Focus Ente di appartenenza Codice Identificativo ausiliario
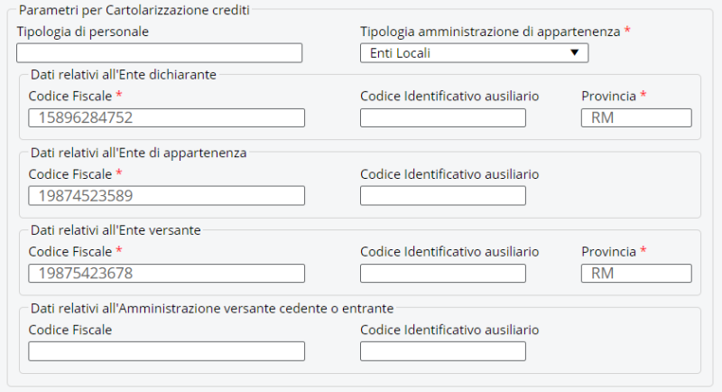 point(442,195)
